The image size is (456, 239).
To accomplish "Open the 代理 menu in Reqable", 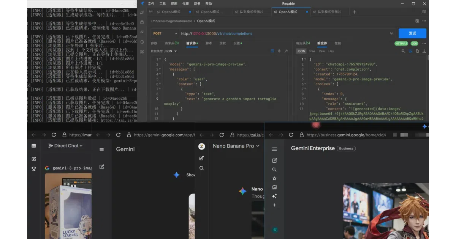I will (x=185, y=4).
